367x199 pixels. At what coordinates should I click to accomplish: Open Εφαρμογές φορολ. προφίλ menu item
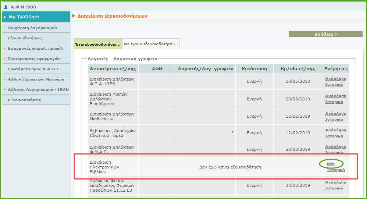(35, 48)
